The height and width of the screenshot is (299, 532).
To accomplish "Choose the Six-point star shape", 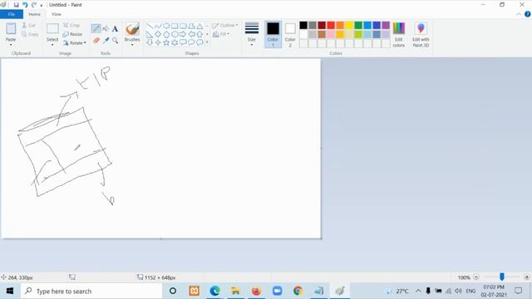I will point(175,42).
